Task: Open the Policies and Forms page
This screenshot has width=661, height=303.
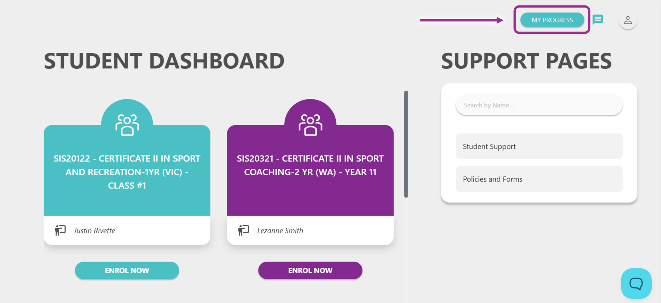Action: pyautogui.click(x=539, y=179)
